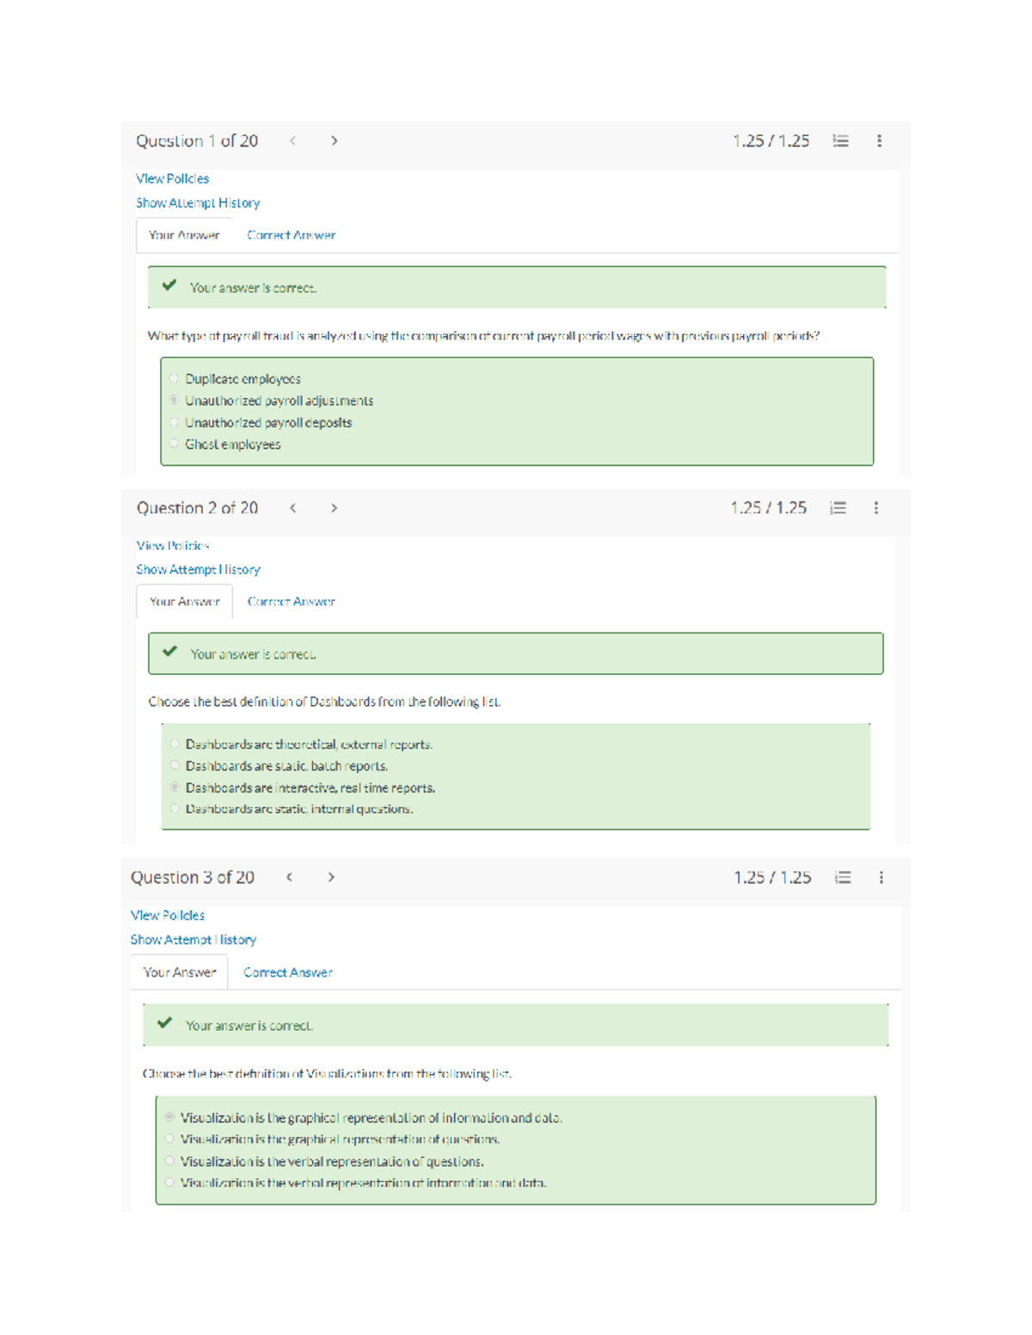Open question list icon for Question 2
Screen dimensions: 1032x1335
point(838,508)
